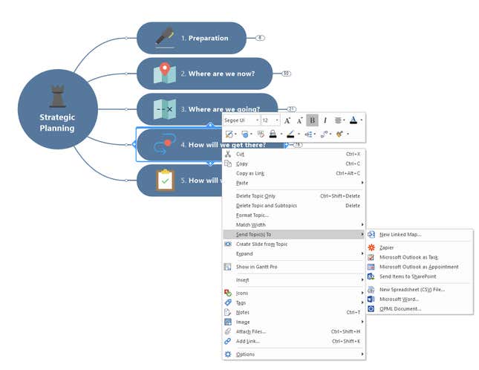
Task: Open format painter dropdown arrow
Action: pos(348,134)
